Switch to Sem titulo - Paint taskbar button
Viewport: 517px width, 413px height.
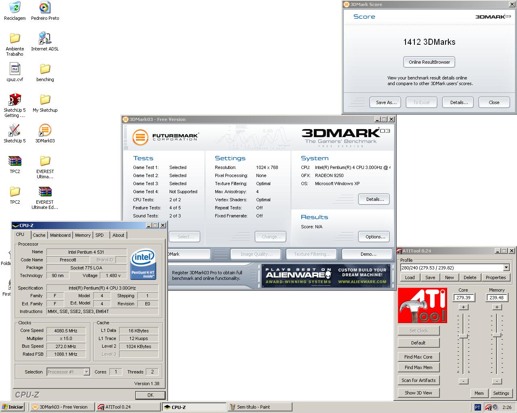coord(260,407)
